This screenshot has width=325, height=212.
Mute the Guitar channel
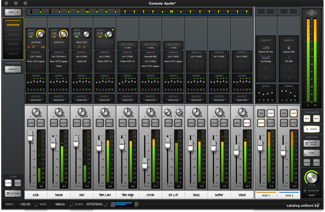224,123
